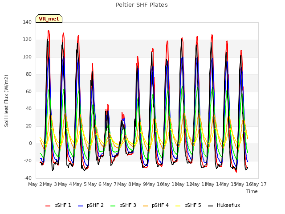Click the 0 y-axis tick label

(x=30, y=144)
